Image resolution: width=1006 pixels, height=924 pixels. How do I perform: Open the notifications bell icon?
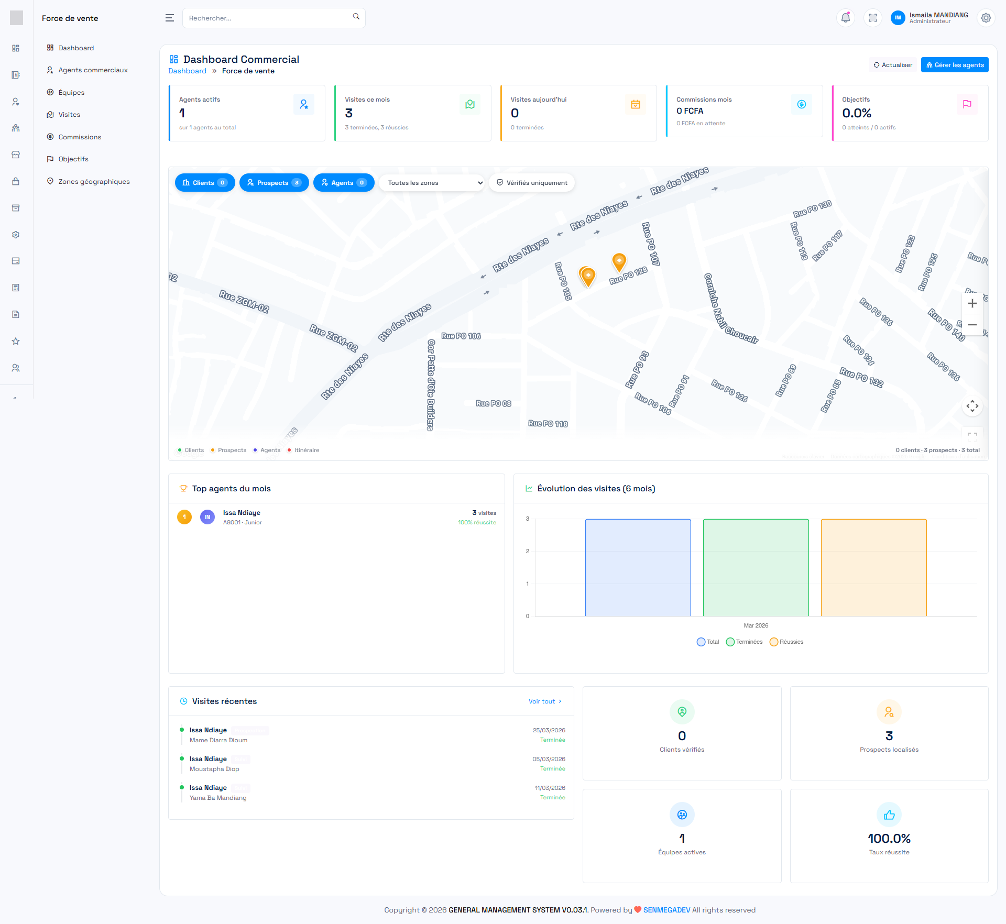point(845,18)
